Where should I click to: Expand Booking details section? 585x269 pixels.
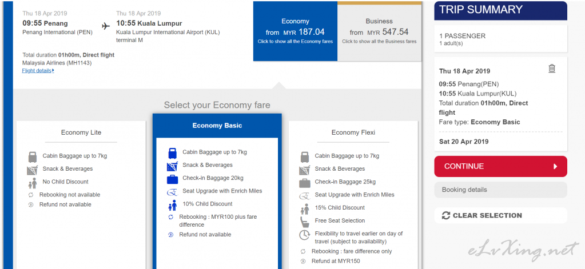500,190
